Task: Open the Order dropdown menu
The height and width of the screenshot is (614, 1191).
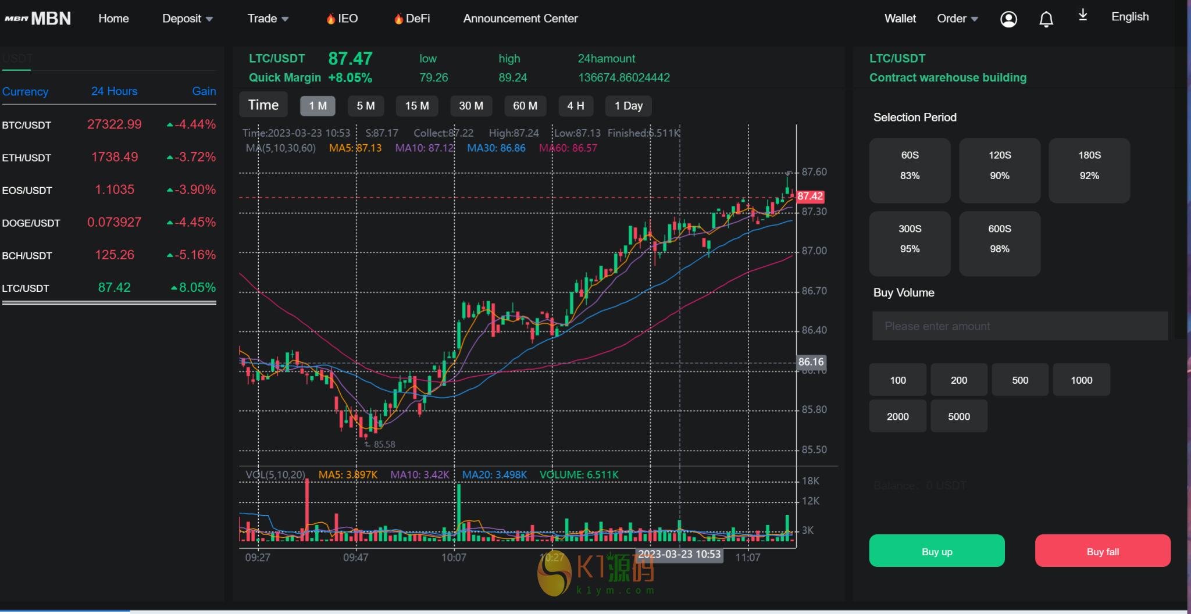Action: coord(957,19)
